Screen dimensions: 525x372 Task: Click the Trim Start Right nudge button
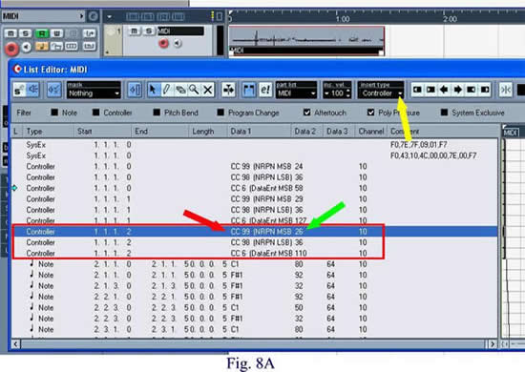point(430,90)
